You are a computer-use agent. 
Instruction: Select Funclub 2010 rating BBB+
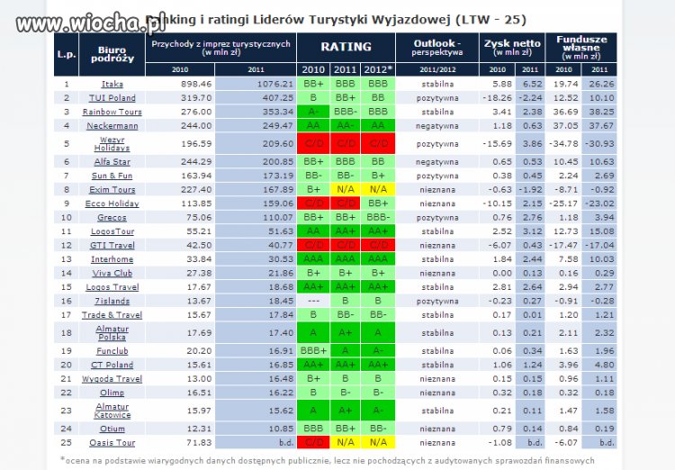tap(313, 351)
